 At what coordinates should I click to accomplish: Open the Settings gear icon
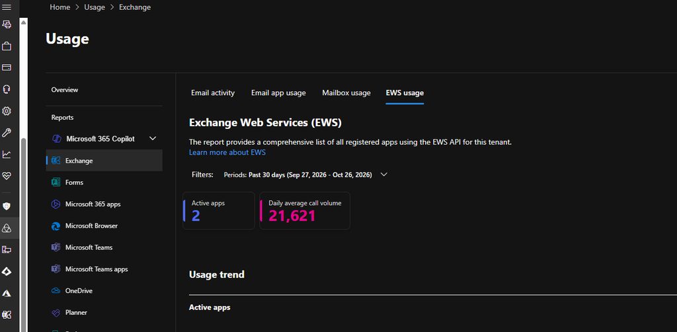pos(7,111)
